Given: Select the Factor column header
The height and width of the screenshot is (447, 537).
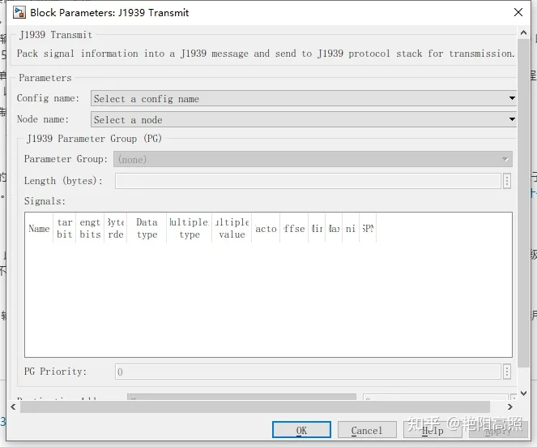Looking at the screenshot, I should tap(266, 229).
